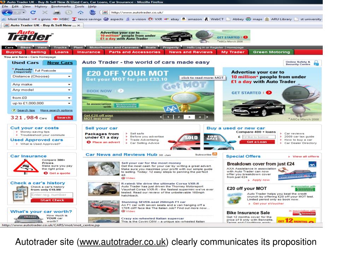
Task: Click the Stop loading X icon
Action: [x=45, y=12]
